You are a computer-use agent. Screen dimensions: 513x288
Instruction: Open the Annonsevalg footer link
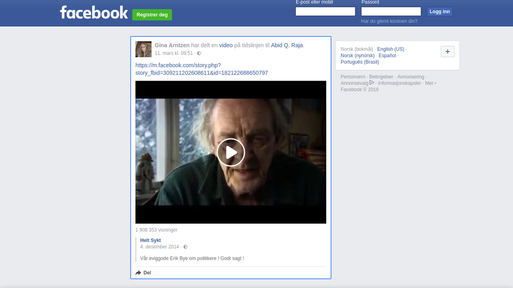pyautogui.click(x=354, y=83)
